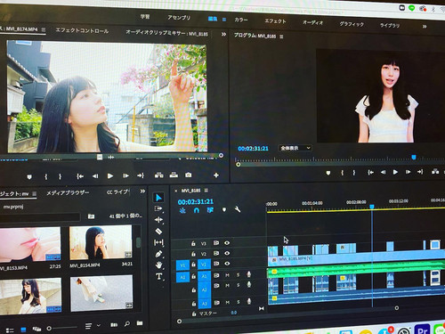The height and width of the screenshot is (334, 445).
Task: Click Lift button in Program monitor
Action: 435,171
